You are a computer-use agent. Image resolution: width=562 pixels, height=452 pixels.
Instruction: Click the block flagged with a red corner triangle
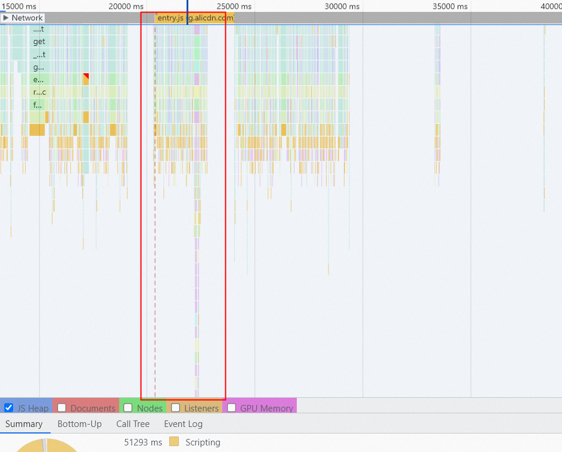(x=86, y=79)
